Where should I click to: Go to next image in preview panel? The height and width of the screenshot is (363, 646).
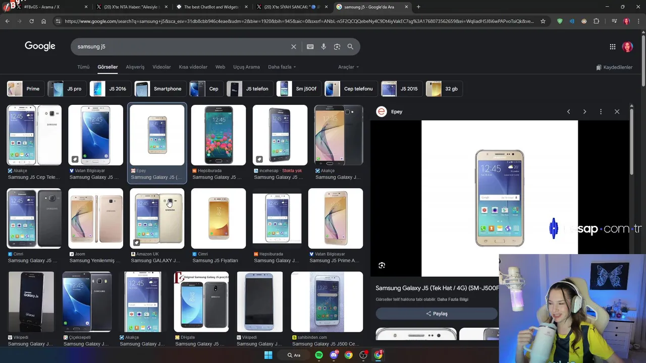(x=584, y=111)
